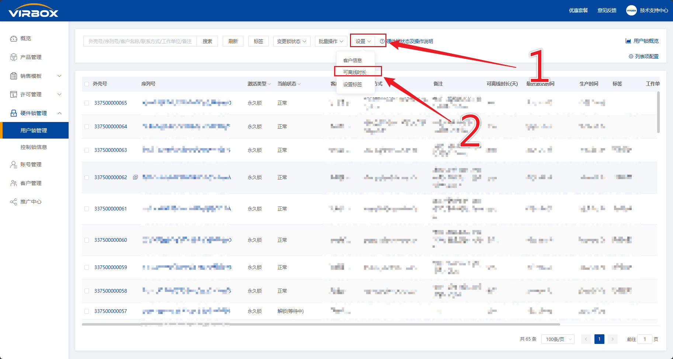The width and height of the screenshot is (673, 359).
Task: Click the 前往 page number field
Action: click(x=645, y=339)
